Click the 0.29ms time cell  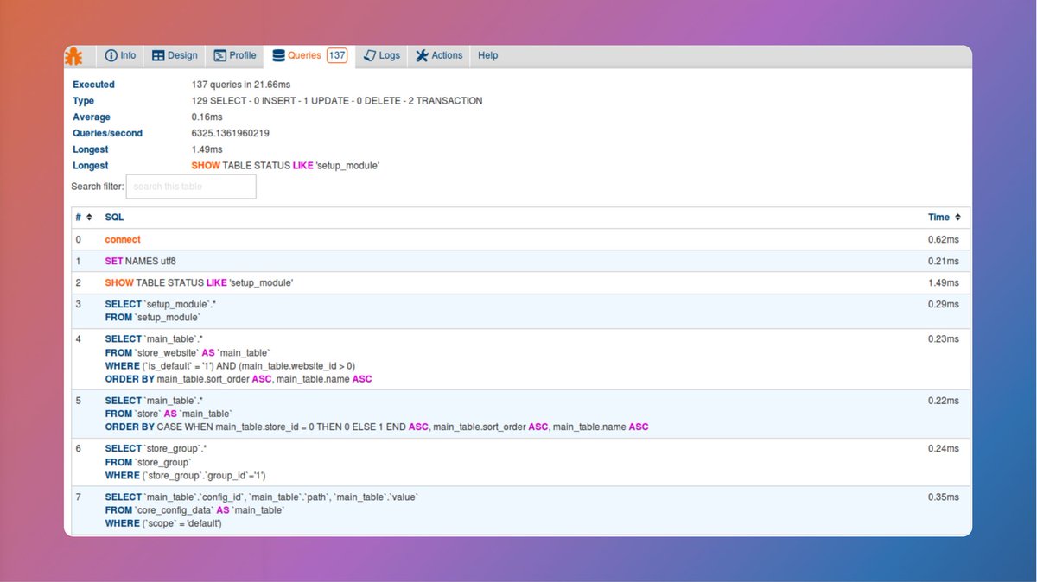(943, 304)
